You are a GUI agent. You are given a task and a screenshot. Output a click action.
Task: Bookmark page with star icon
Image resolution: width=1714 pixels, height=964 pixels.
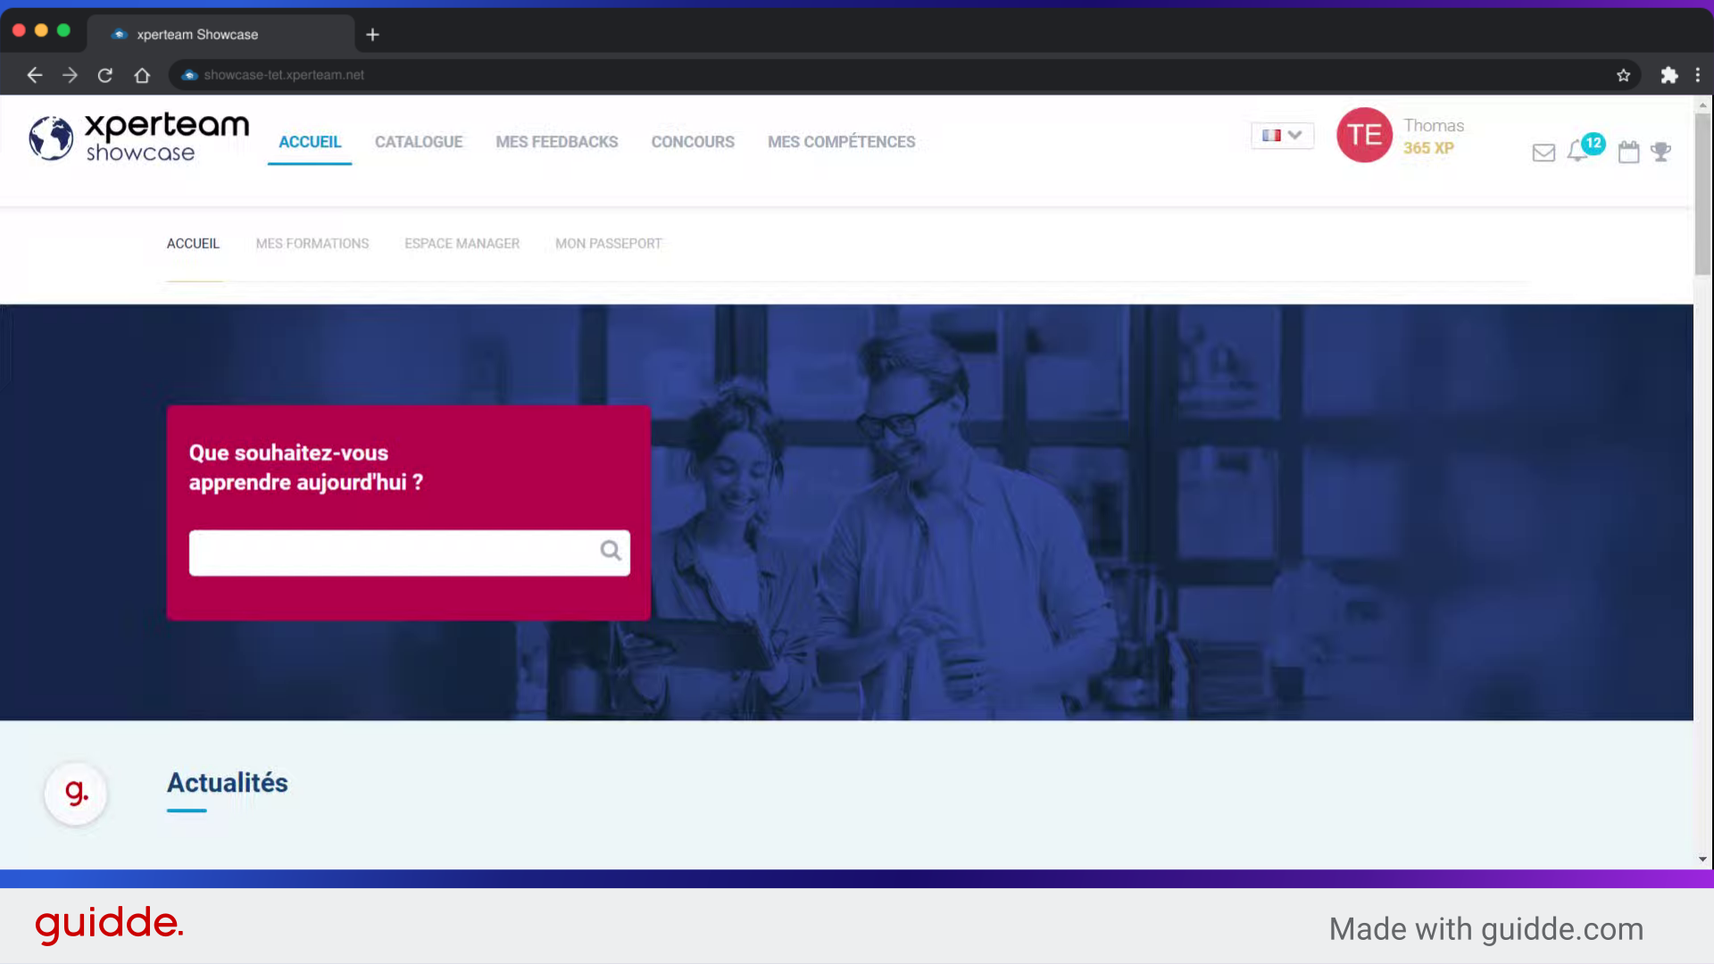[x=1623, y=75]
